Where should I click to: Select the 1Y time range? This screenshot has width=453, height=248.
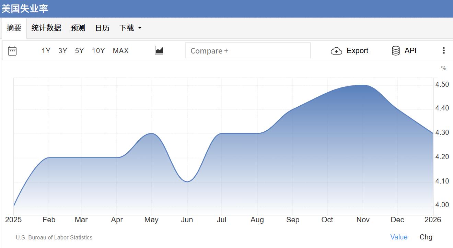tap(46, 51)
